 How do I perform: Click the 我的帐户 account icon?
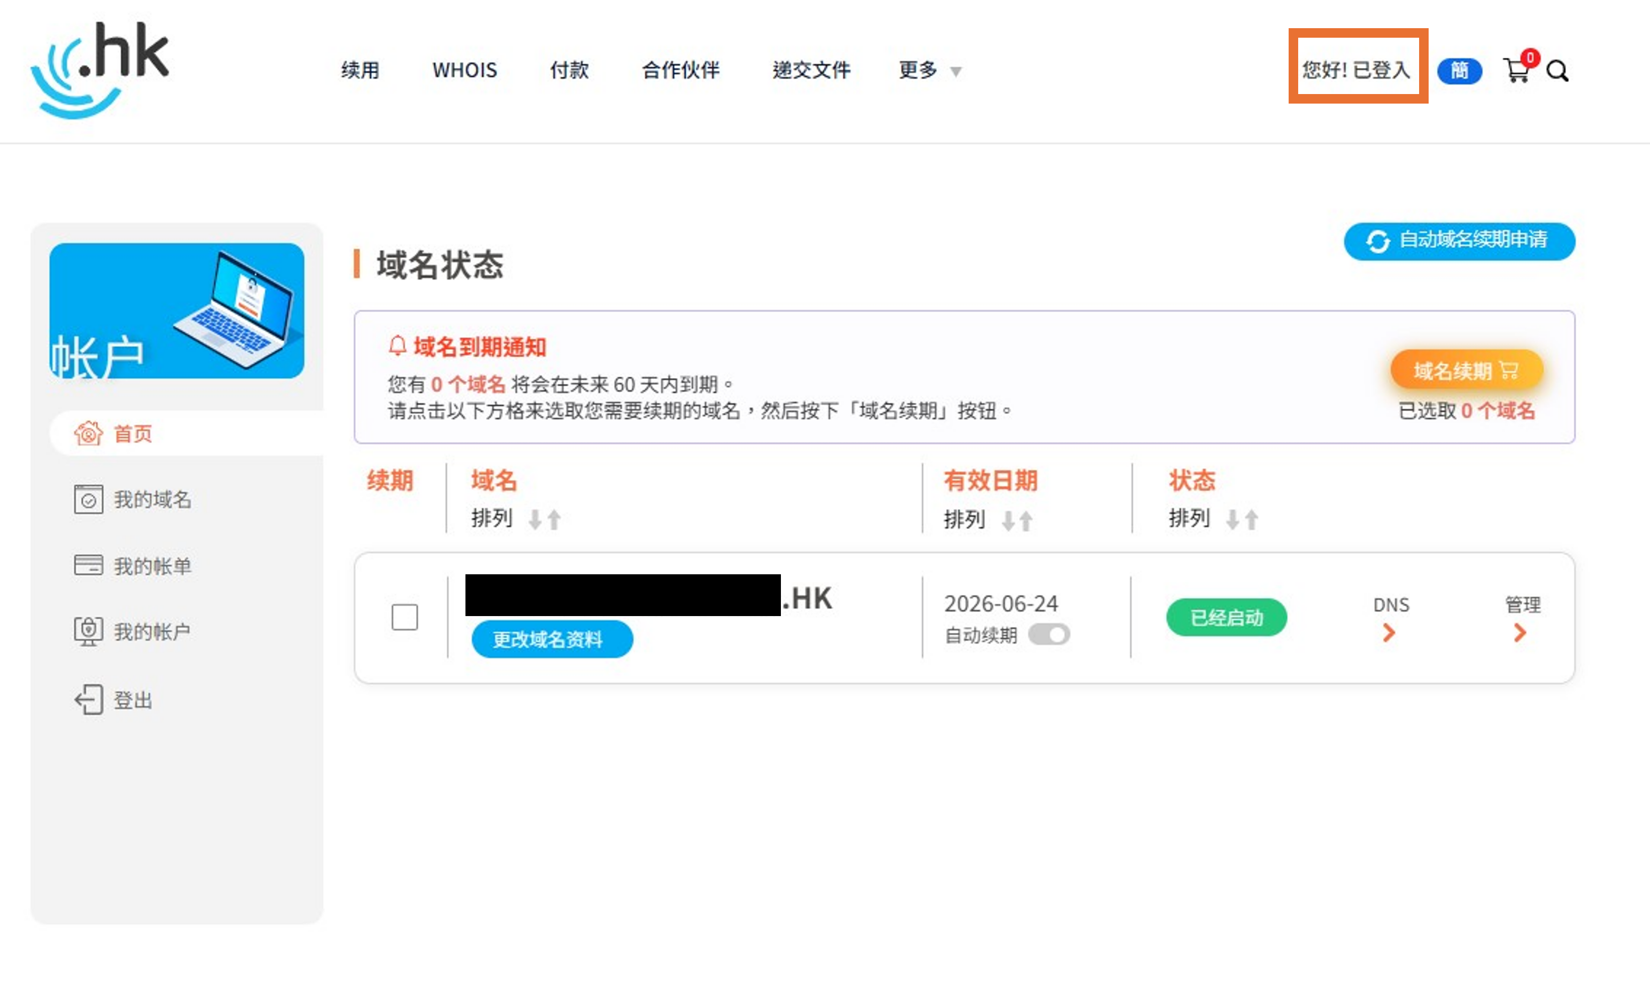[x=88, y=631]
